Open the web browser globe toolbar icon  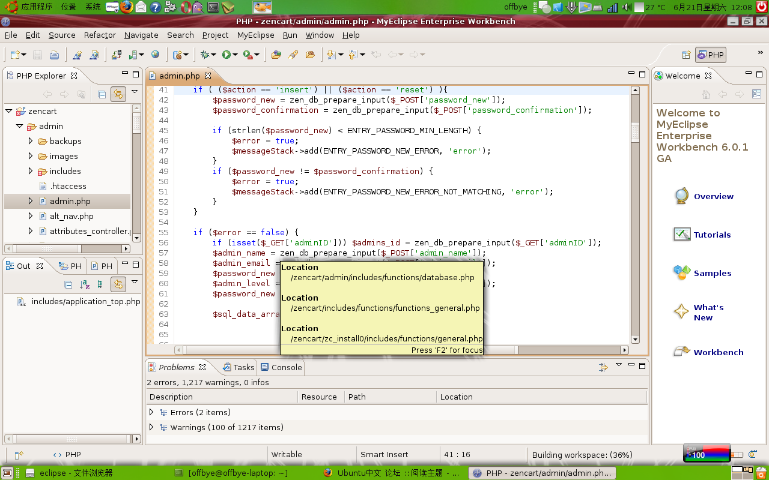pos(156,55)
